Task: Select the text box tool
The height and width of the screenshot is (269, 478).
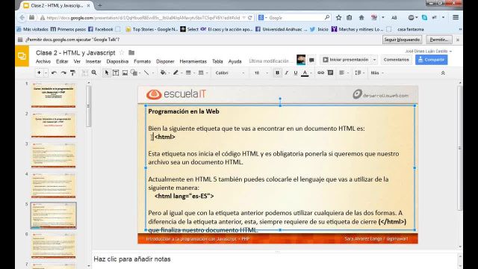Action: click(x=116, y=73)
